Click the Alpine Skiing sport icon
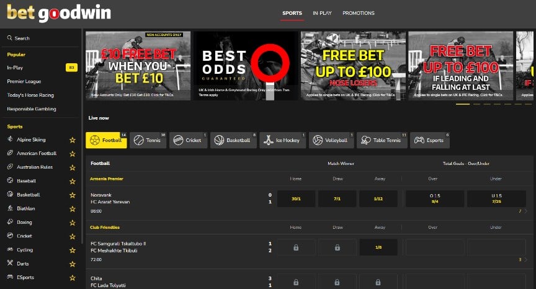This screenshot has width=536, height=289. point(11,139)
